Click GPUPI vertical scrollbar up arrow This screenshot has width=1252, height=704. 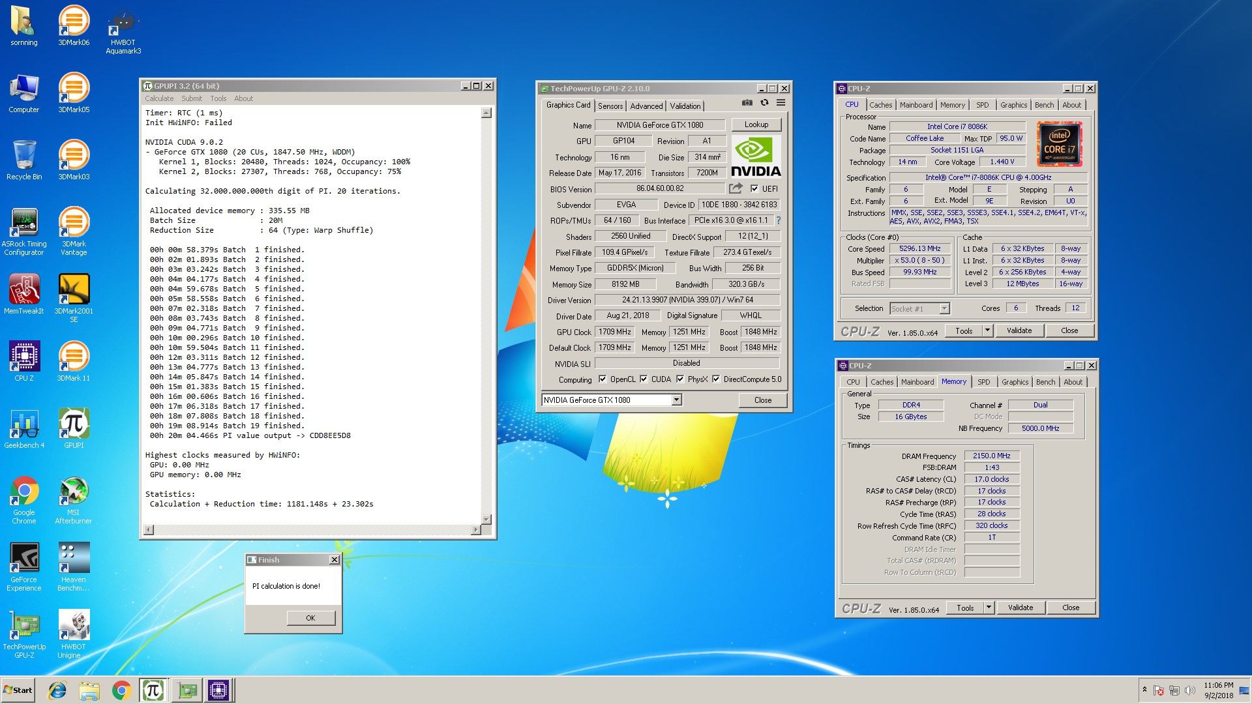(486, 113)
